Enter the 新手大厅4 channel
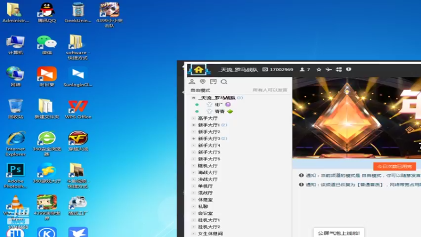The height and width of the screenshot is (237, 421). [209, 145]
